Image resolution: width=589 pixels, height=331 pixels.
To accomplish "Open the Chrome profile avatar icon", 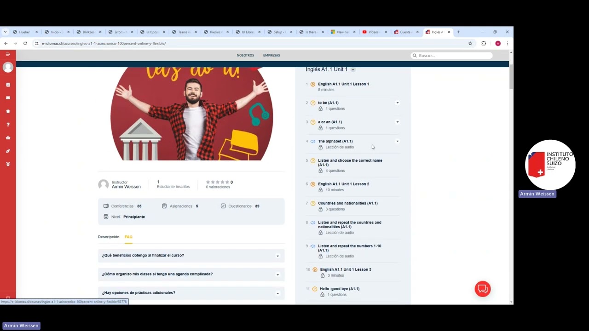I will pyautogui.click(x=498, y=43).
